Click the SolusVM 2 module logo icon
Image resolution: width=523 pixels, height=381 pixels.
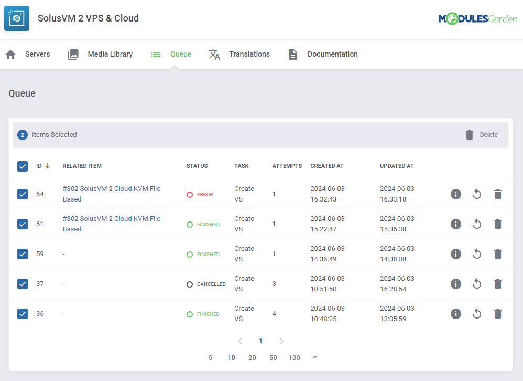coord(17,18)
